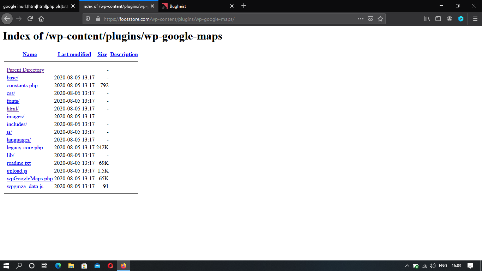The height and width of the screenshot is (271, 482).
Task: Save page to Pocket
Action: pyautogui.click(x=370, y=19)
